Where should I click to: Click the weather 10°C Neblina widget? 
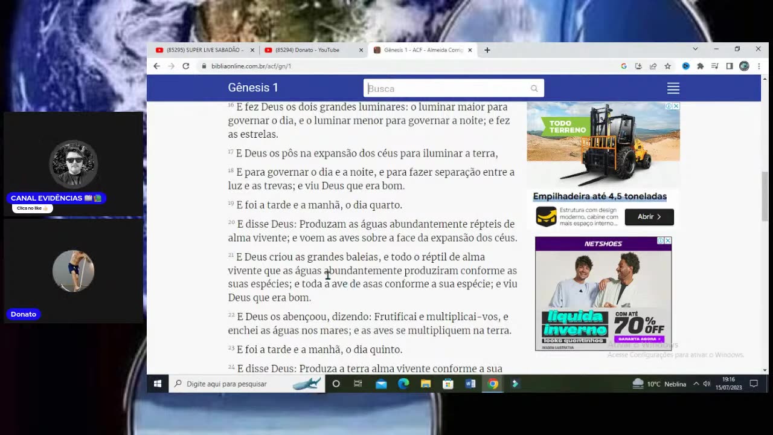659,384
